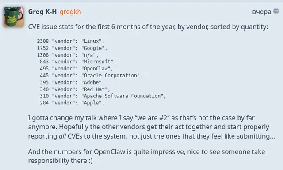Click the CVE issue stats intro sentence
The image size is (283, 170).
tap(148, 27)
